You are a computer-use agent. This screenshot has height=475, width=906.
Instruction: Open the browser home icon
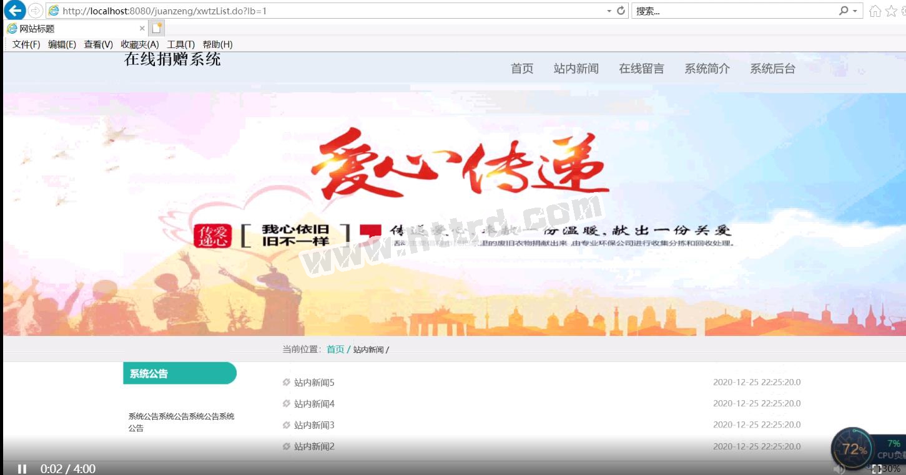click(x=875, y=11)
